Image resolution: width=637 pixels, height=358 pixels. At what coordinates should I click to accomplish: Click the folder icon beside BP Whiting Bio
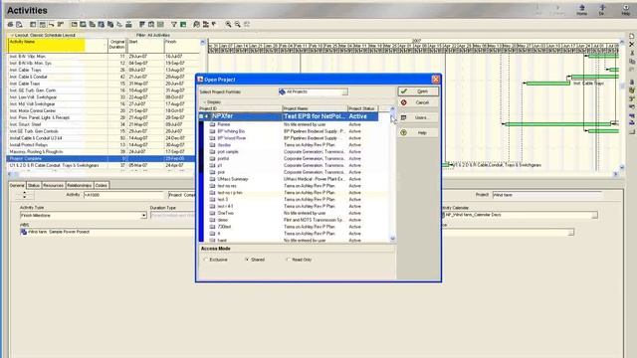(212, 131)
